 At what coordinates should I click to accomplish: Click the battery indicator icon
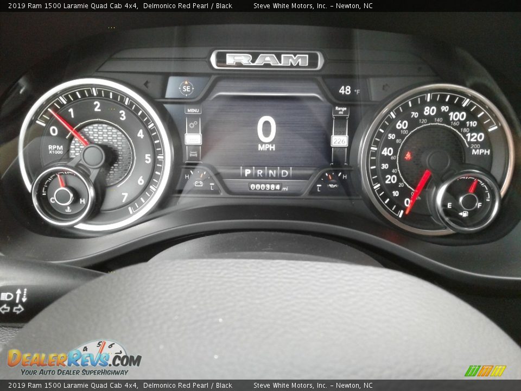(x=198, y=185)
